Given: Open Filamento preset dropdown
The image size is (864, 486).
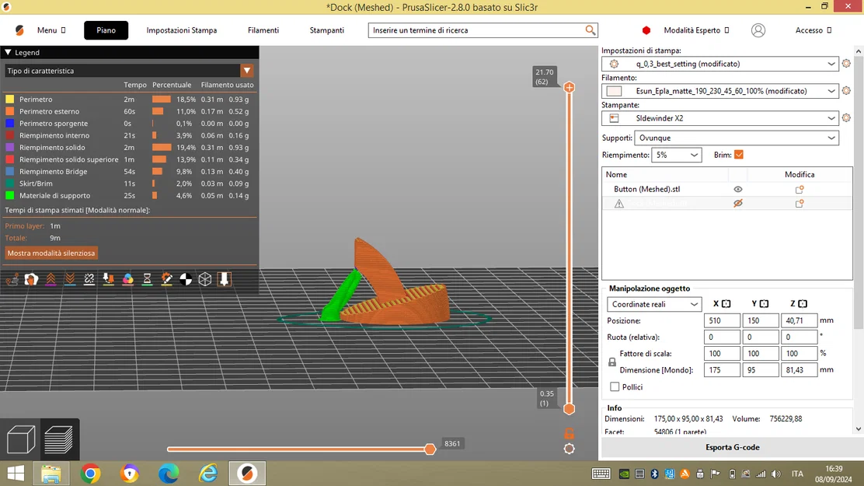Looking at the screenshot, I should (720, 90).
